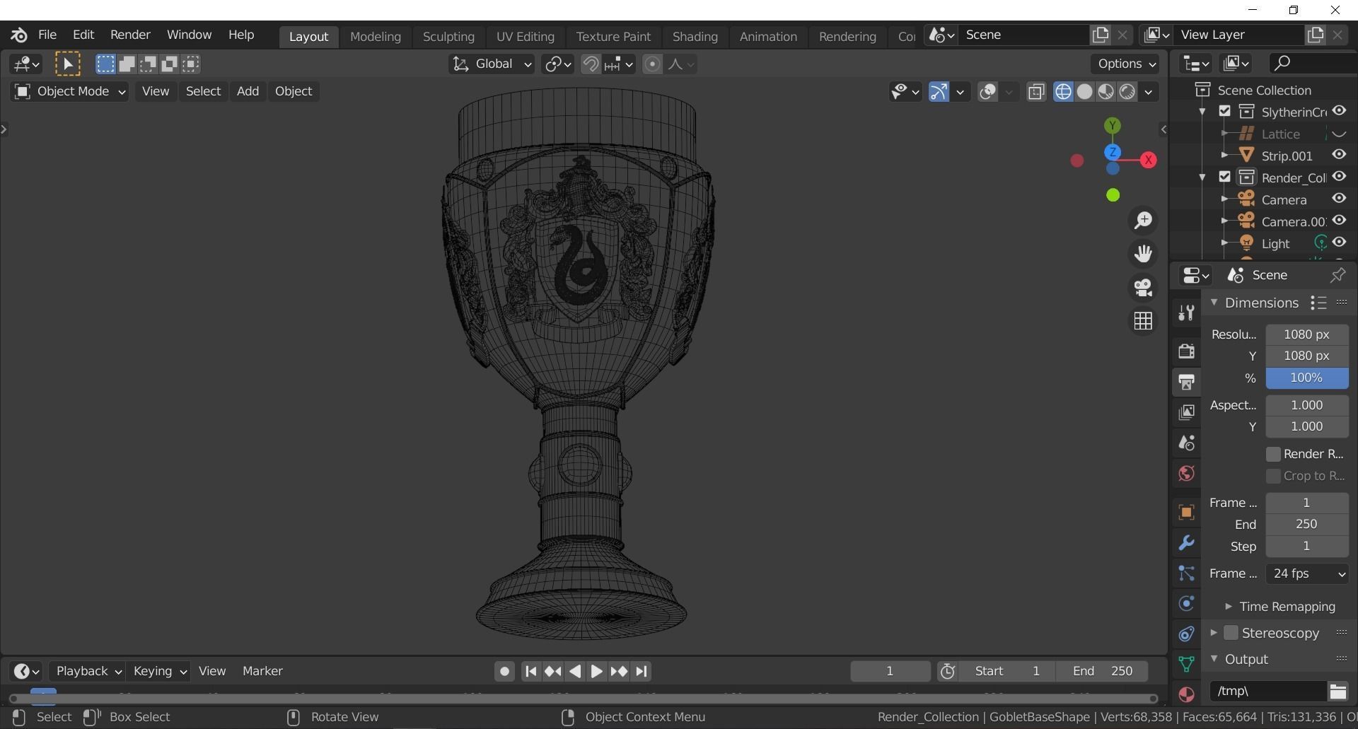1358x729 pixels.
Task: Open the Global transform orientation dropdown
Action: [x=492, y=64]
